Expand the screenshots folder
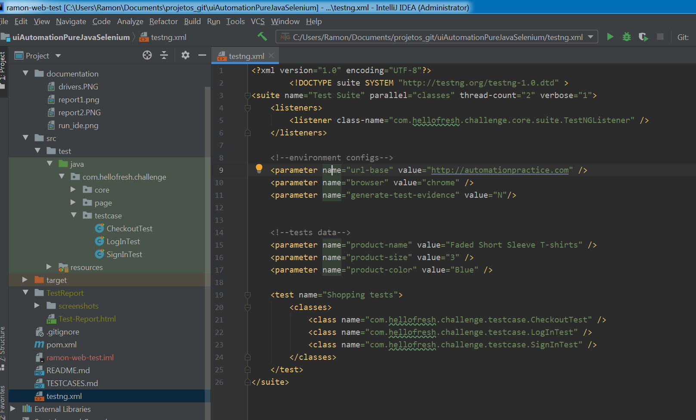This screenshot has height=420, width=696. (37, 306)
